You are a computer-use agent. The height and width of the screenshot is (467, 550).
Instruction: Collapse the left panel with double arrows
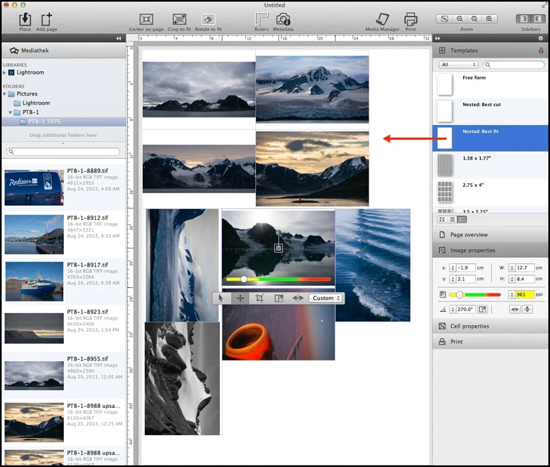[119, 38]
